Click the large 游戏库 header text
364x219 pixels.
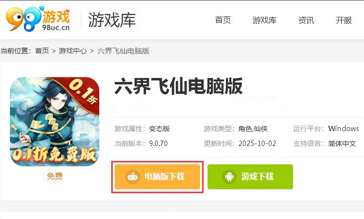tap(112, 20)
